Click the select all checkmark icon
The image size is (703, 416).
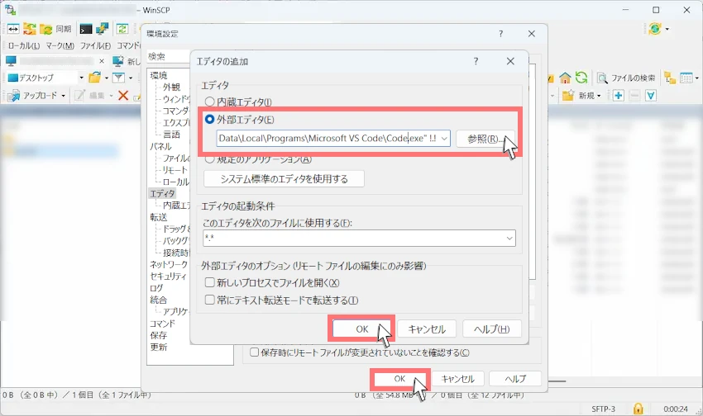(x=651, y=95)
